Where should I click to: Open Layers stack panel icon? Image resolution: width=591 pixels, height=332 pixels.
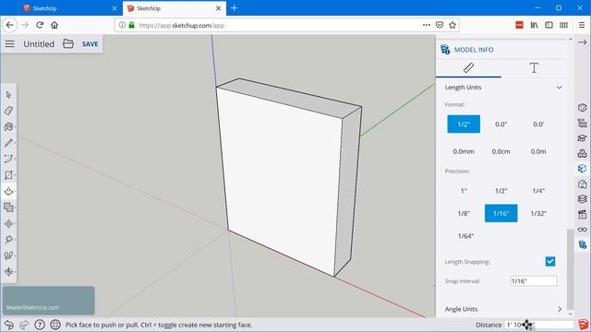583,199
